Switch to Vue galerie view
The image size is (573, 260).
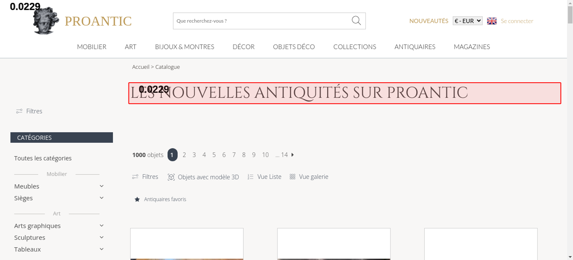click(x=309, y=177)
